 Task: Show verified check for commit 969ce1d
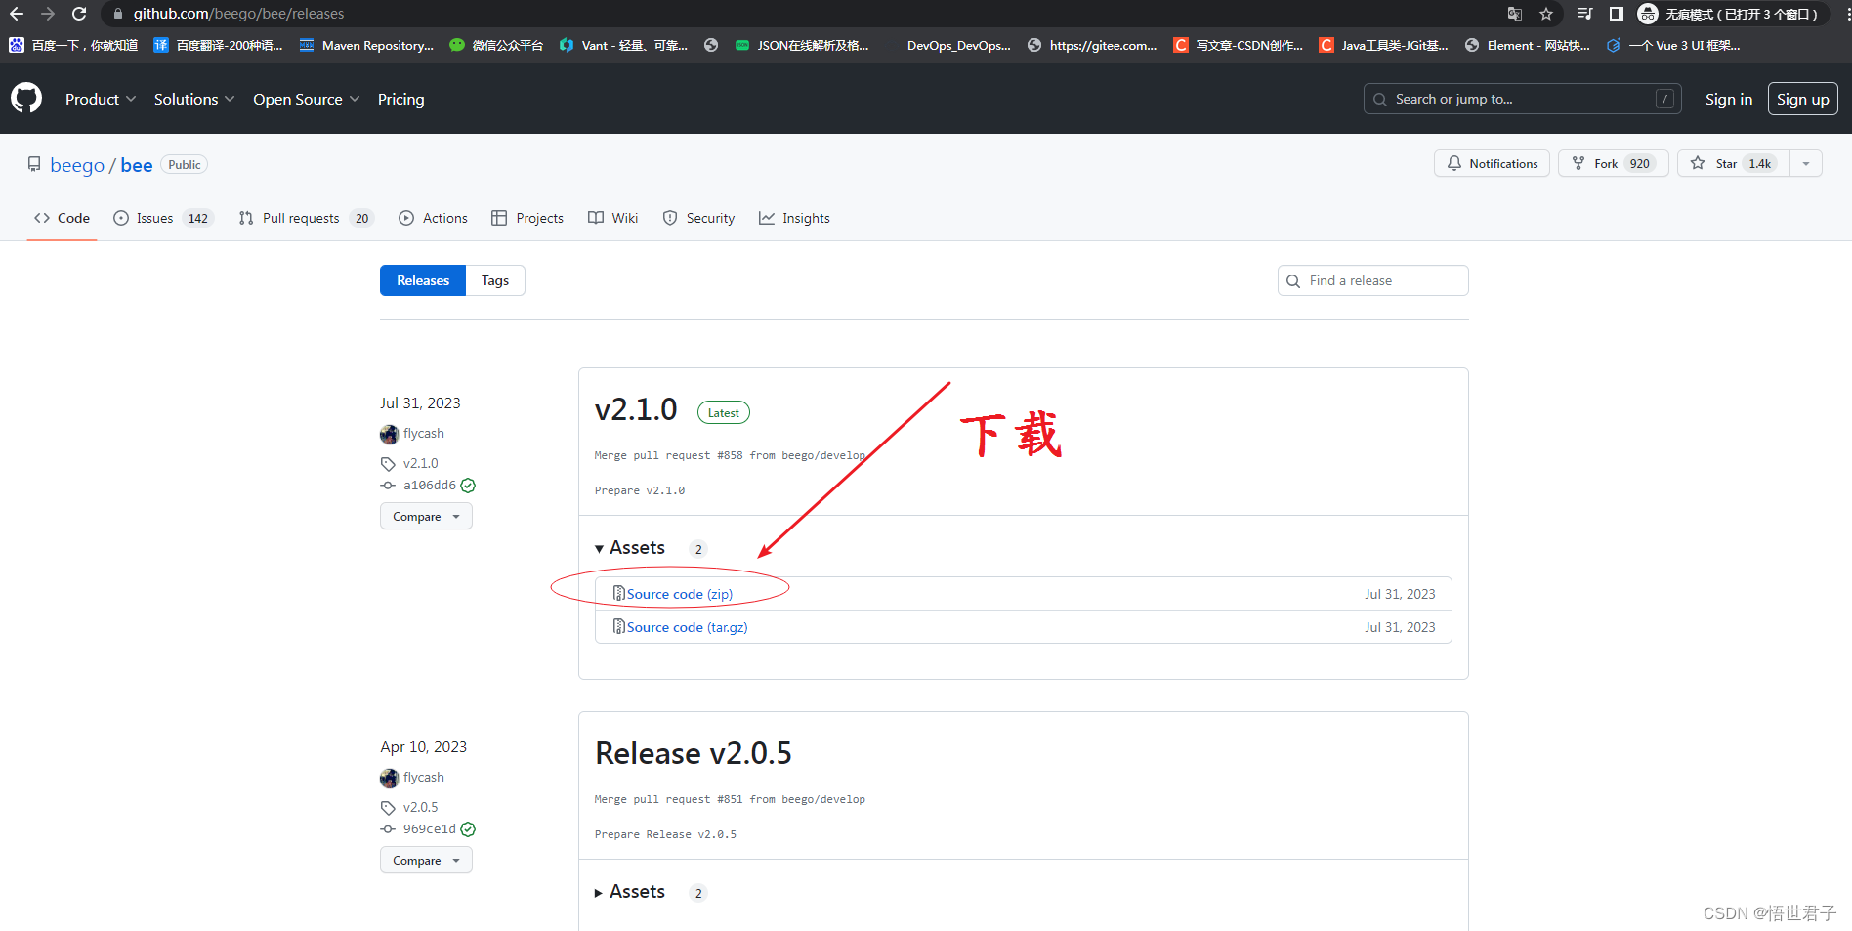pos(468,829)
